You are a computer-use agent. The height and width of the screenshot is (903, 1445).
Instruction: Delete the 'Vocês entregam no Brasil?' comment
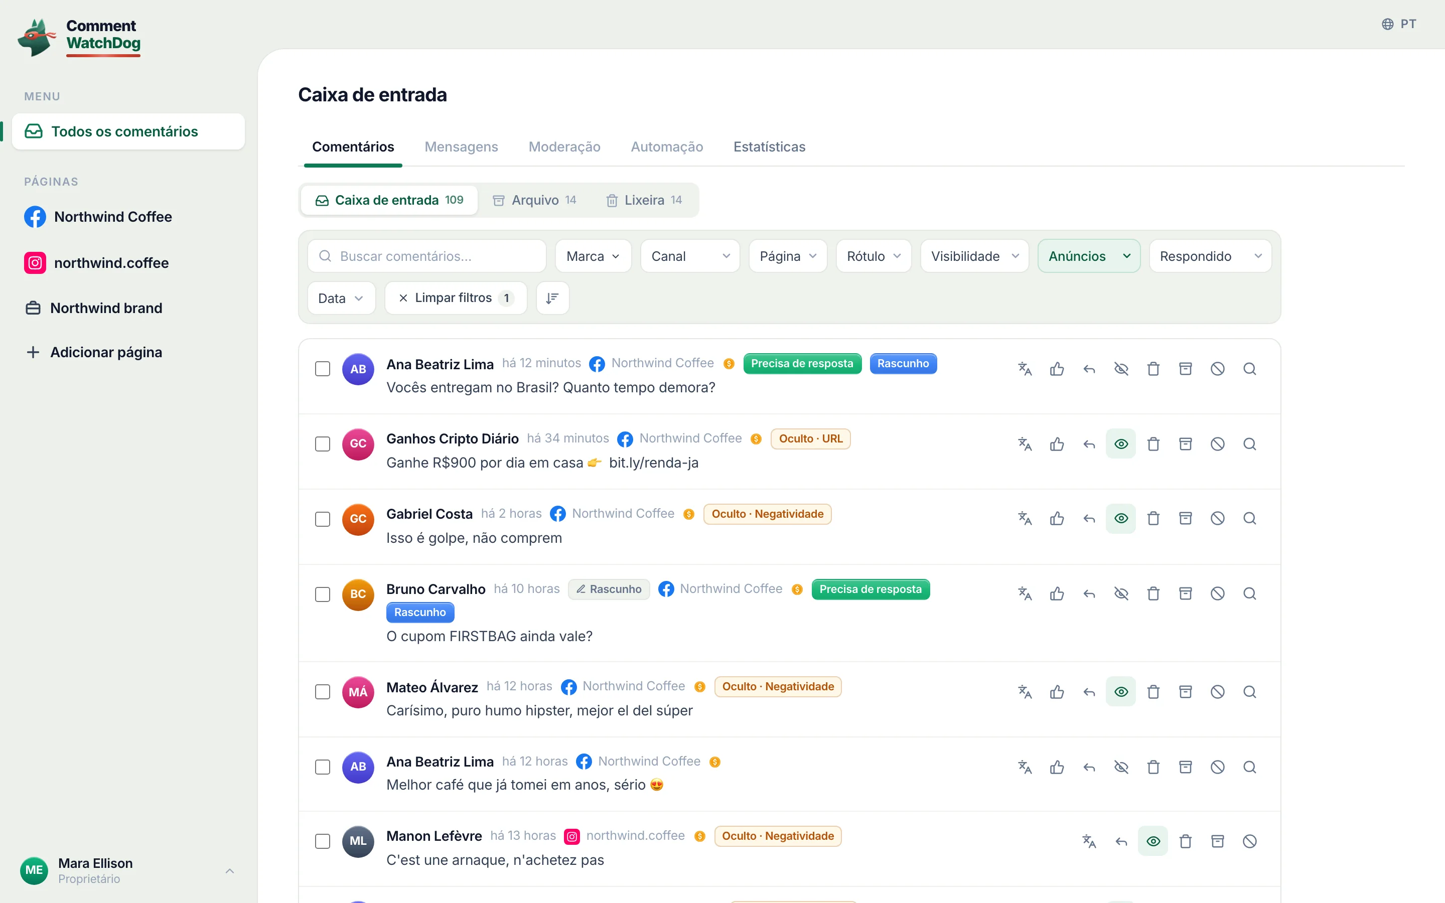[x=1153, y=369]
